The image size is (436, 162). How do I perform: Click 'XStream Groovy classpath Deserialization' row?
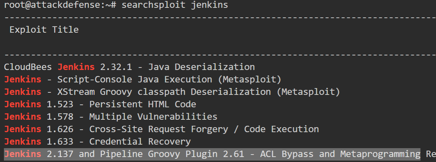(x=172, y=92)
